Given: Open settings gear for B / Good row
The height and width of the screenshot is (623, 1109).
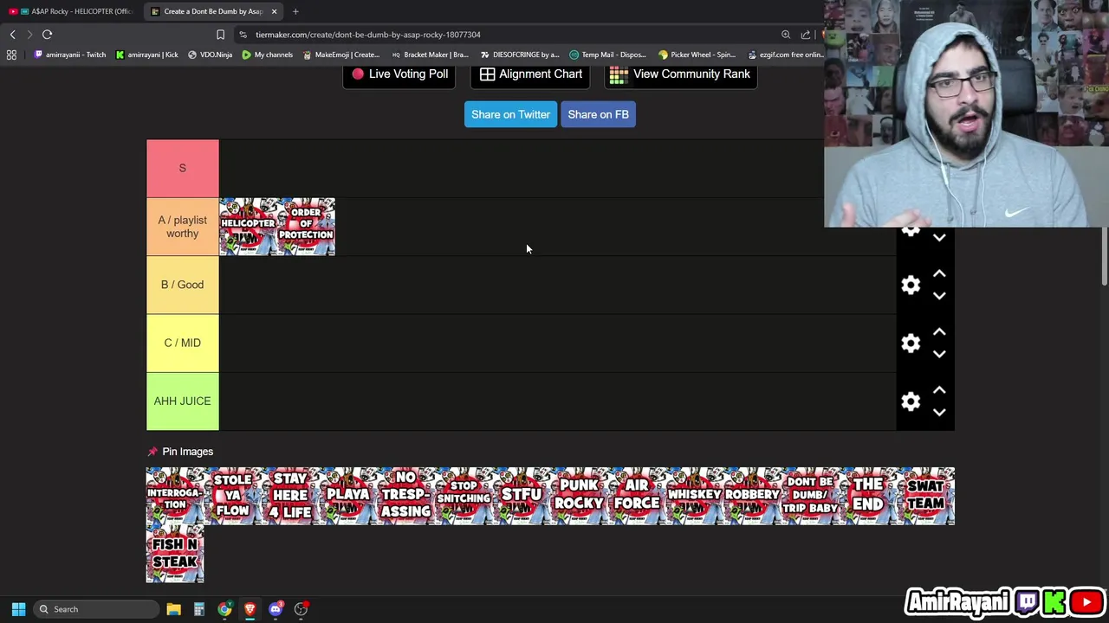Looking at the screenshot, I should (911, 286).
